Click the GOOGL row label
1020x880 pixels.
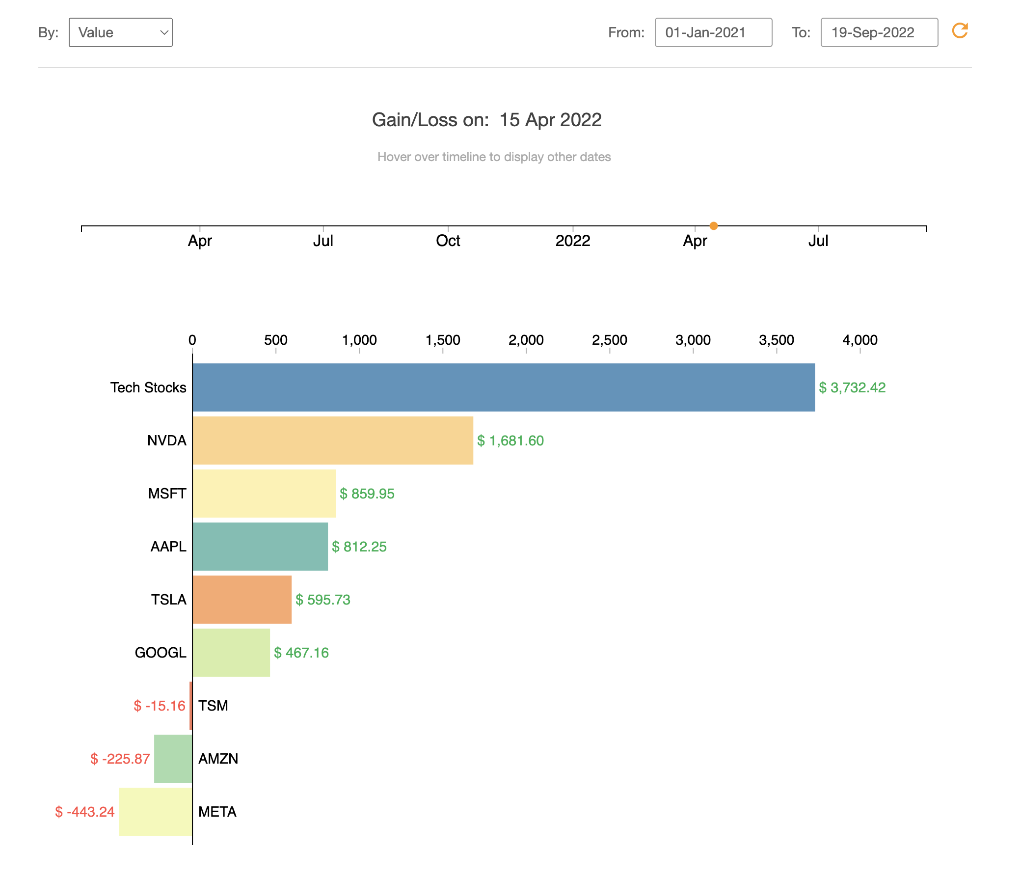point(161,653)
